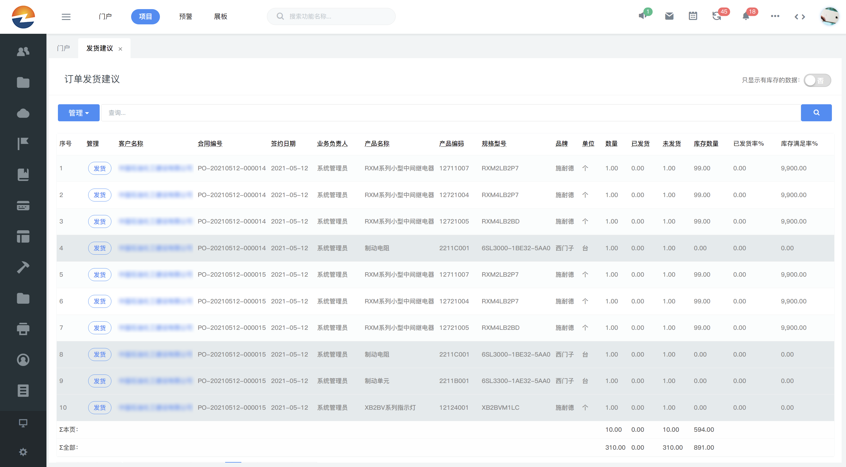Open the mail envelope icon
The height and width of the screenshot is (467, 846).
669,16
